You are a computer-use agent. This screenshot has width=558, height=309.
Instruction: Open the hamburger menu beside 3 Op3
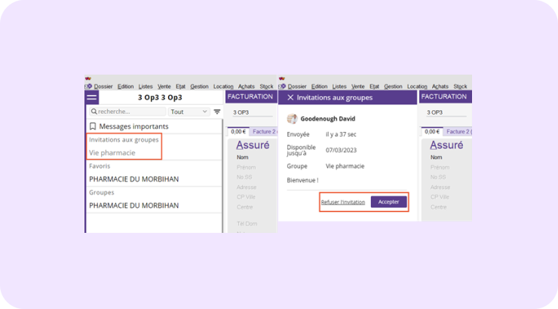coord(92,97)
